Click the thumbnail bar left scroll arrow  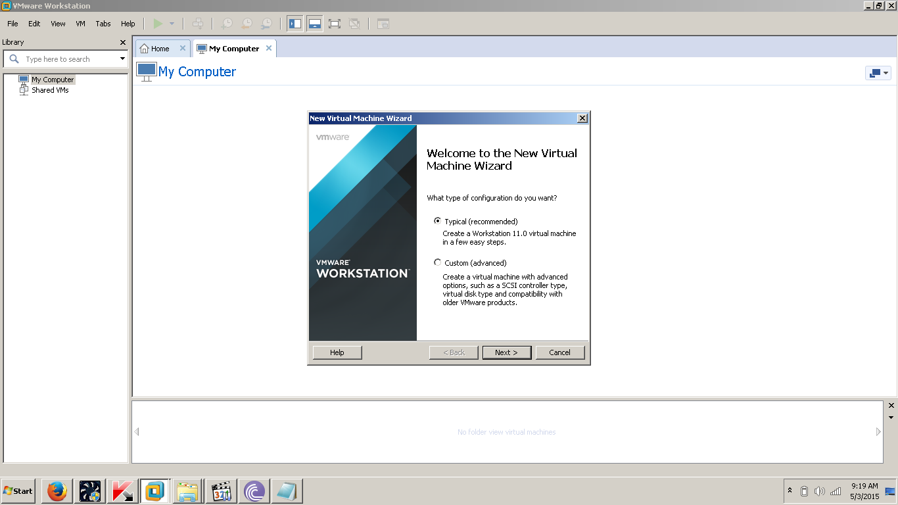[x=137, y=432]
